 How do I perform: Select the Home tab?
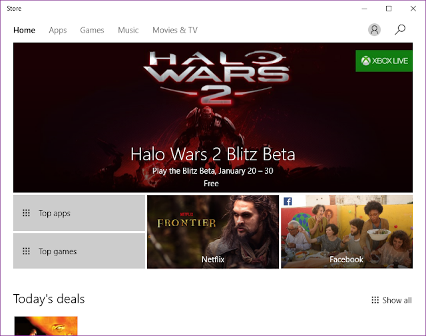pyautogui.click(x=24, y=30)
